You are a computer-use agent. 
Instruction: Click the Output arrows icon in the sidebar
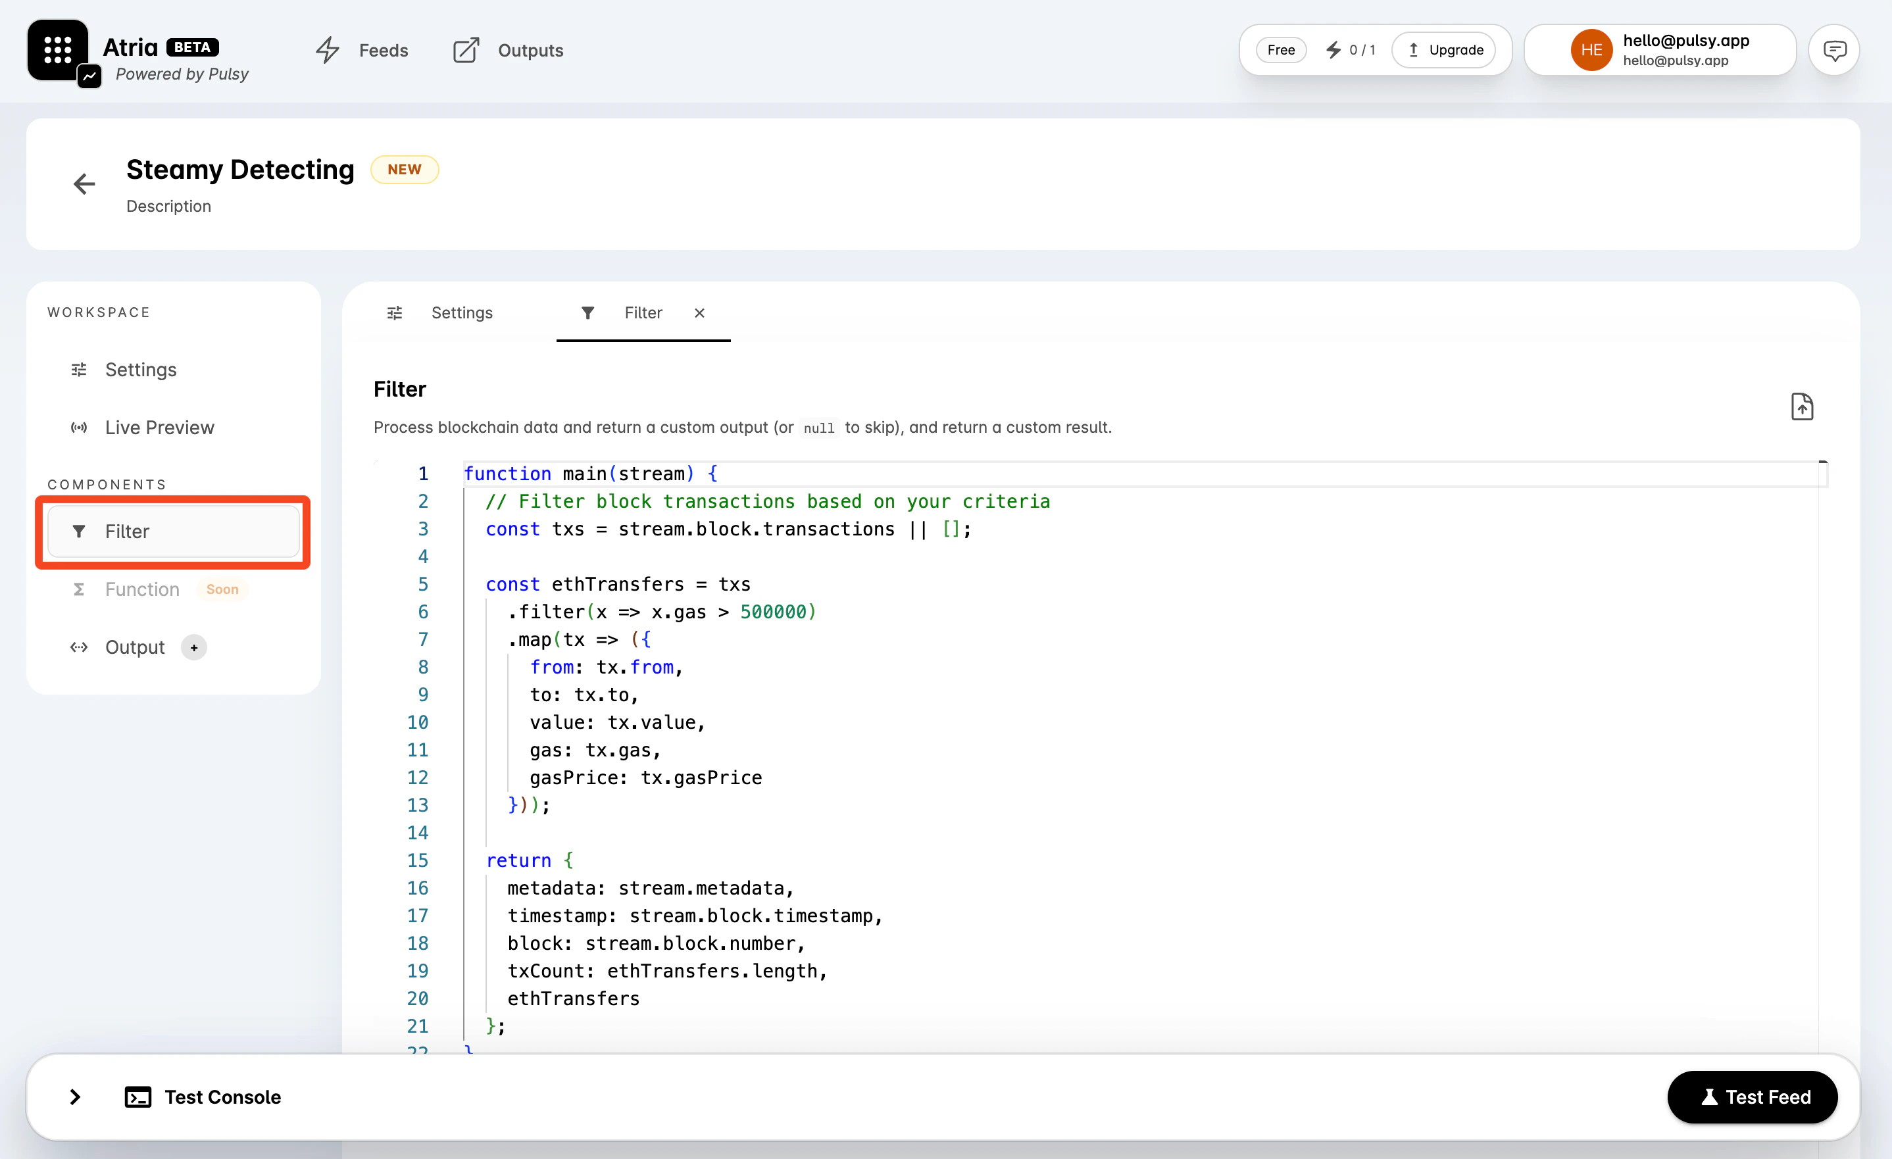(79, 648)
